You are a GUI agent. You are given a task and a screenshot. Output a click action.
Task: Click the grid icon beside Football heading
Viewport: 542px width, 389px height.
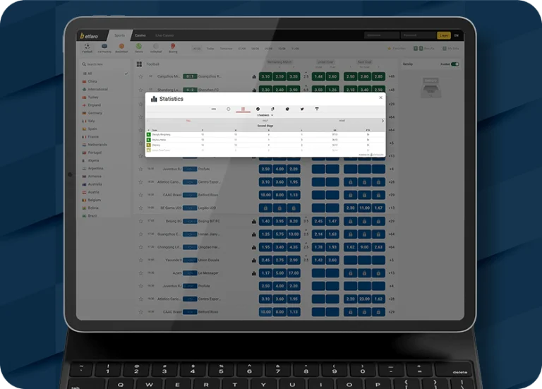139,64
